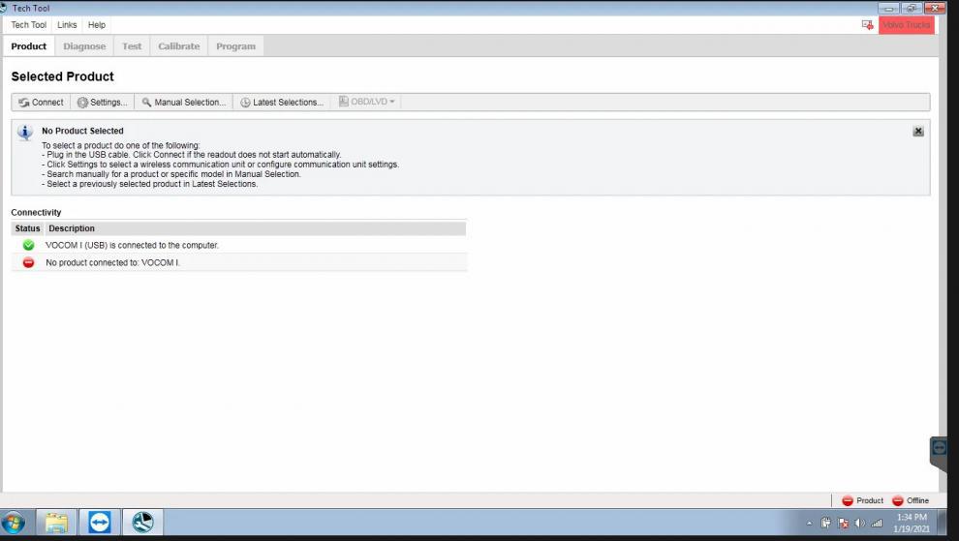Open Windows Explorer from taskbar
The width and height of the screenshot is (959, 541).
click(x=56, y=523)
